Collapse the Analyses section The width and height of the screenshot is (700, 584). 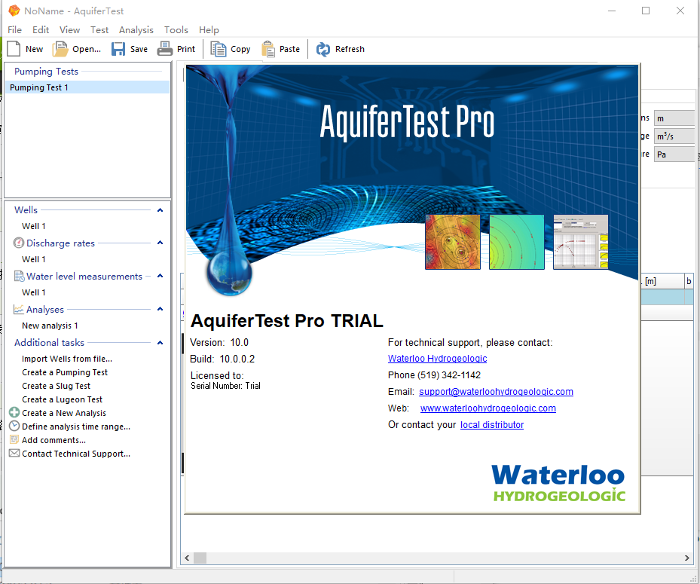(160, 309)
